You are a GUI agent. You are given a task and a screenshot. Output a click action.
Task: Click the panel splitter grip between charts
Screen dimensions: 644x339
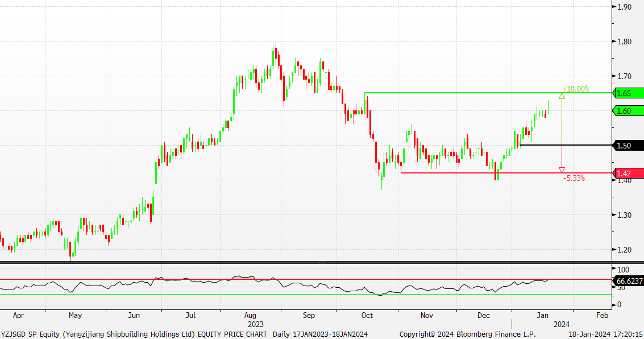click(x=322, y=262)
